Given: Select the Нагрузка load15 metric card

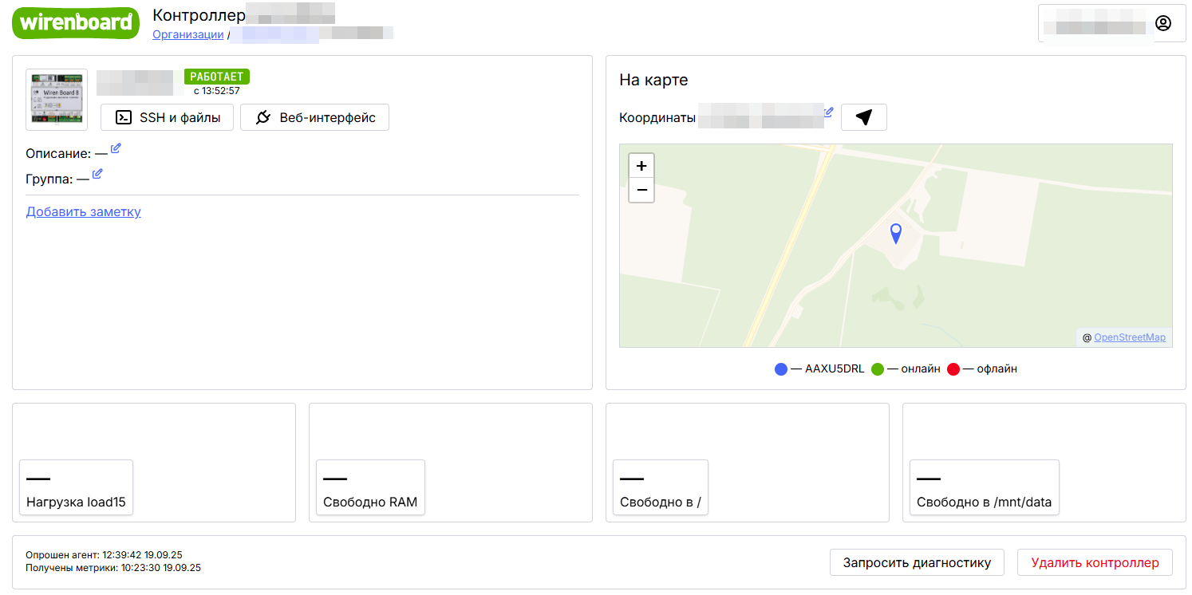Looking at the screenshot, I should 76,487.
